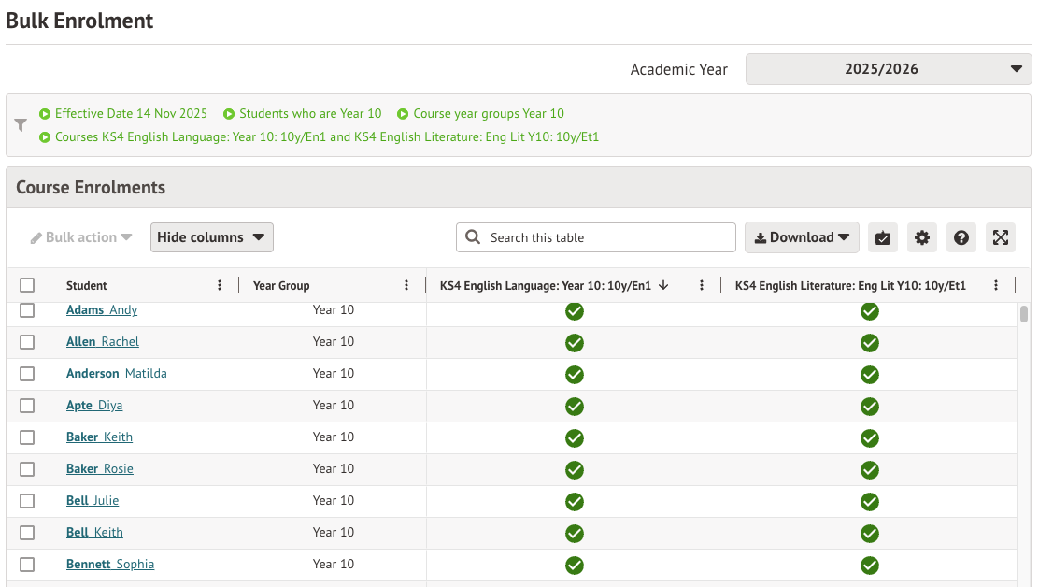Click the sort arrow on English Language column
The image size is (1039, 587).
tap(663, 285)
